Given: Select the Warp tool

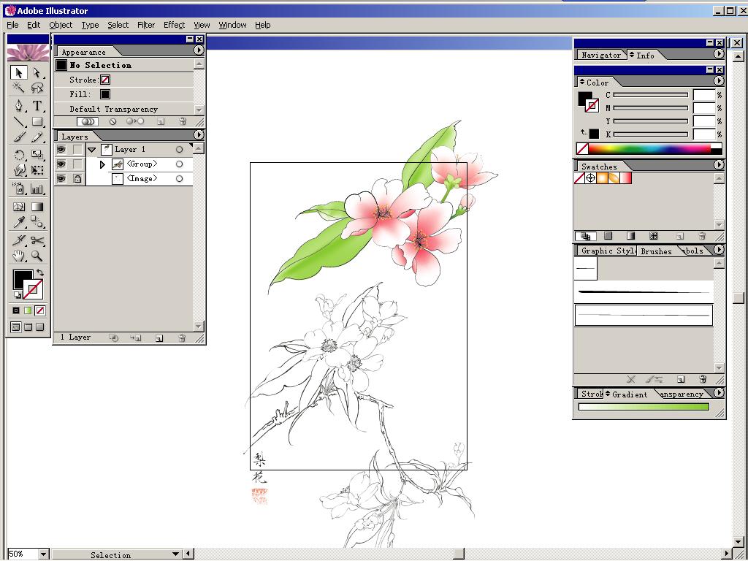Looking at the screenshot, I should point(18,170).
